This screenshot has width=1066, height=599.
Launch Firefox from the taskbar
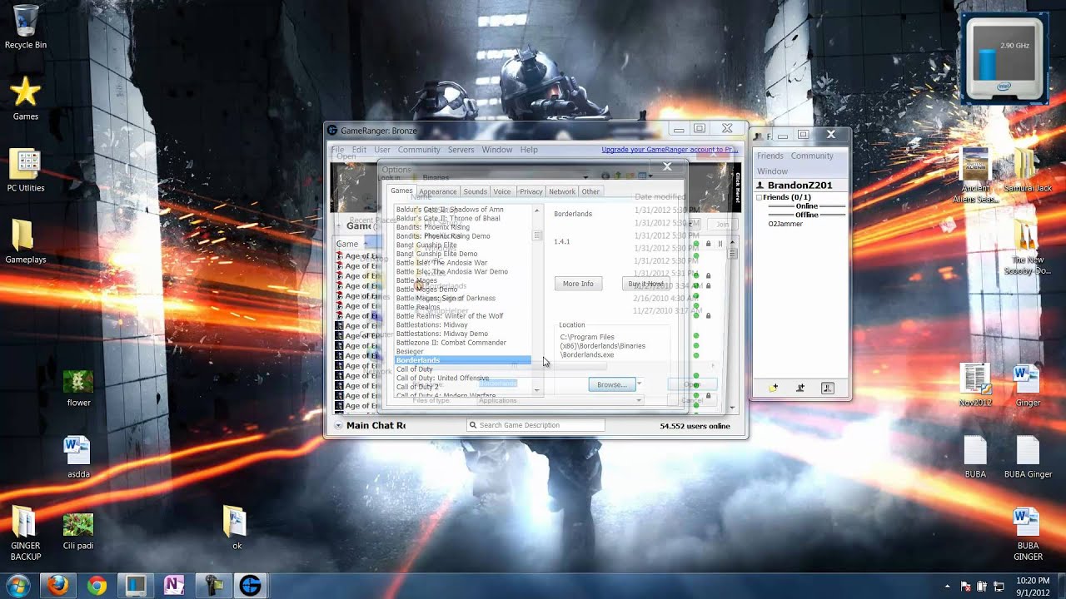pos(57,586)
